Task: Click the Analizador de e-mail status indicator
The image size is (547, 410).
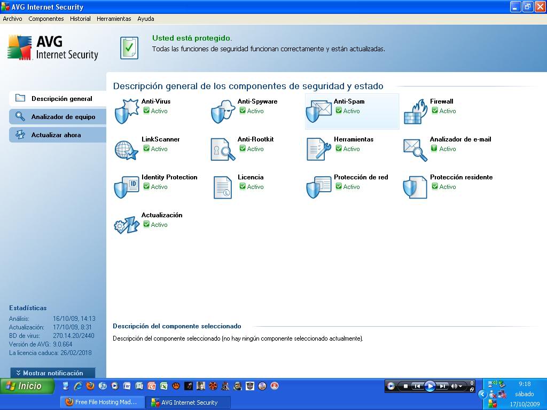Action: pyautogui.click(x=434, y=148)
